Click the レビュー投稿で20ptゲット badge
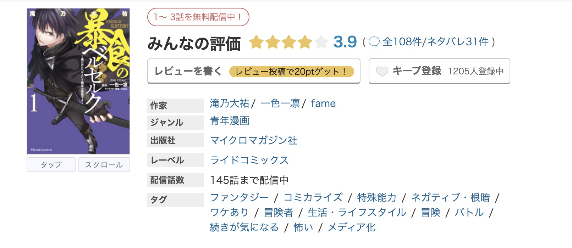Viewport: 572px width, 248px height. 292,72
